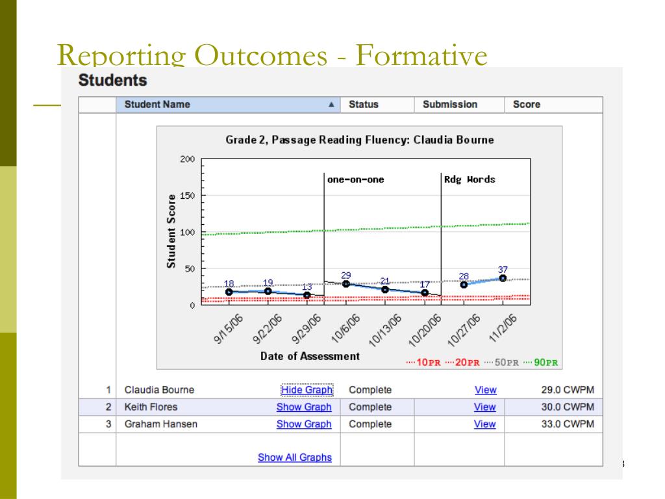Click the Students heading
The image size is (665, 499).
(113, 80)
